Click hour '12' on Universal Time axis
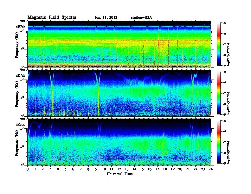The height and width of the screenshot is (194, 251). 119,169
